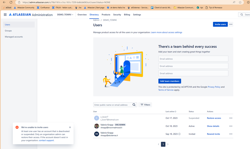Bookmark page with the star icon
The width and height of the screenshot is (250, 149).
240,2
